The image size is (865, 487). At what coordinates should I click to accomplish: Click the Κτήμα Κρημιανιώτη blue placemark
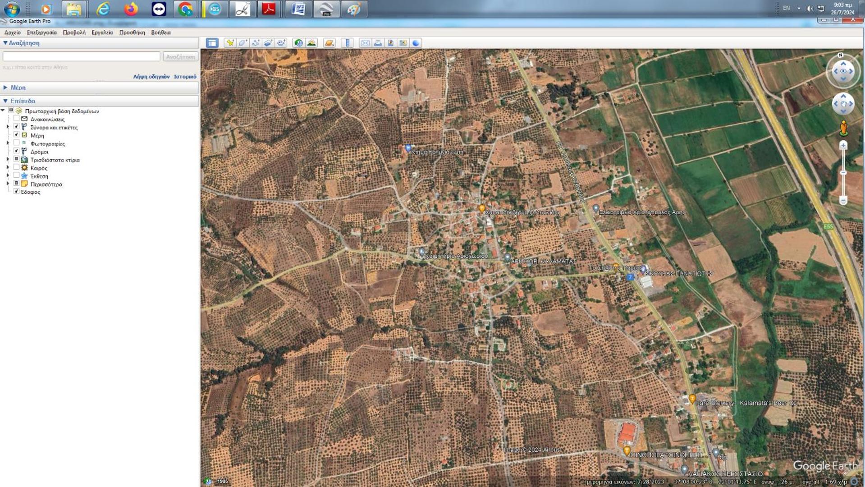[x=408, y=148]
